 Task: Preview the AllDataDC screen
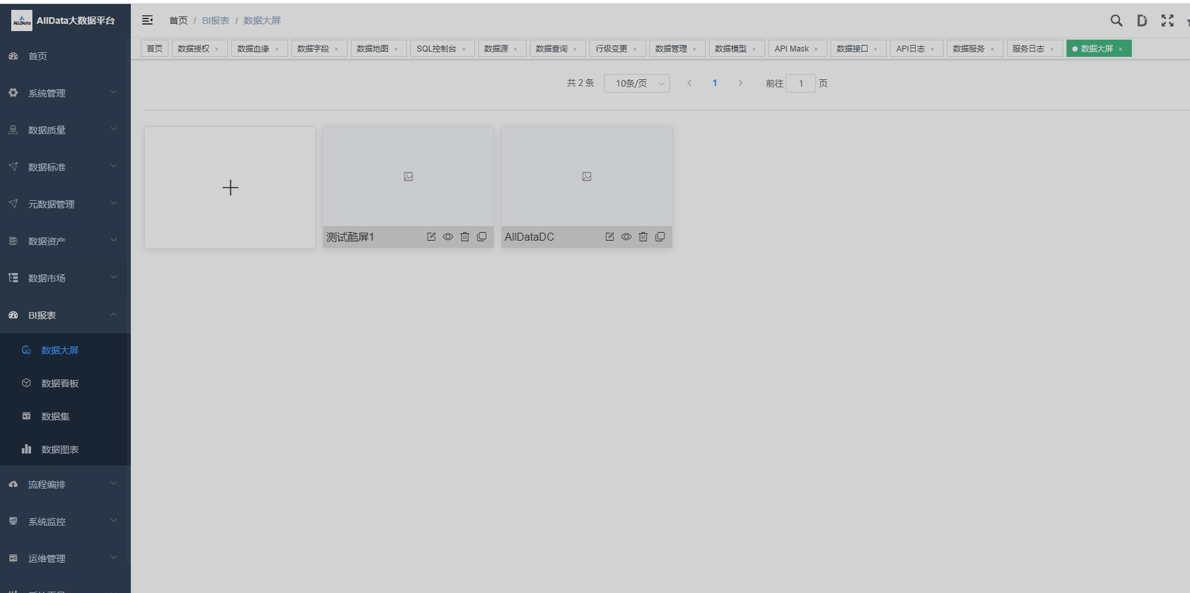[x=626, y=237]
